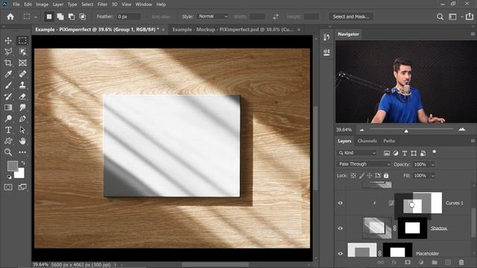477x268 pixels.
Task: Select the Hand tool
Action: (22, 141)
